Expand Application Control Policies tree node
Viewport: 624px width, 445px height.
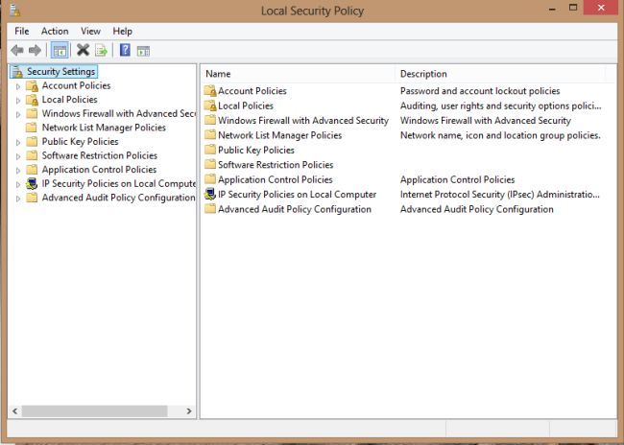click(x=18, y=170)
